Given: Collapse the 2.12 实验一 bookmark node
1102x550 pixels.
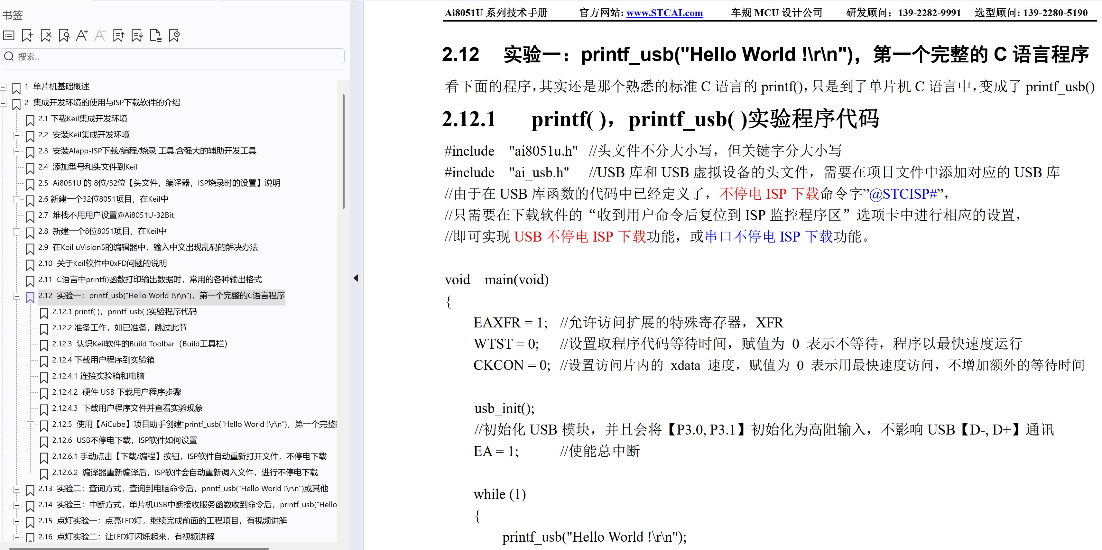Looking at the screenshot, I should tap(17, 296).
